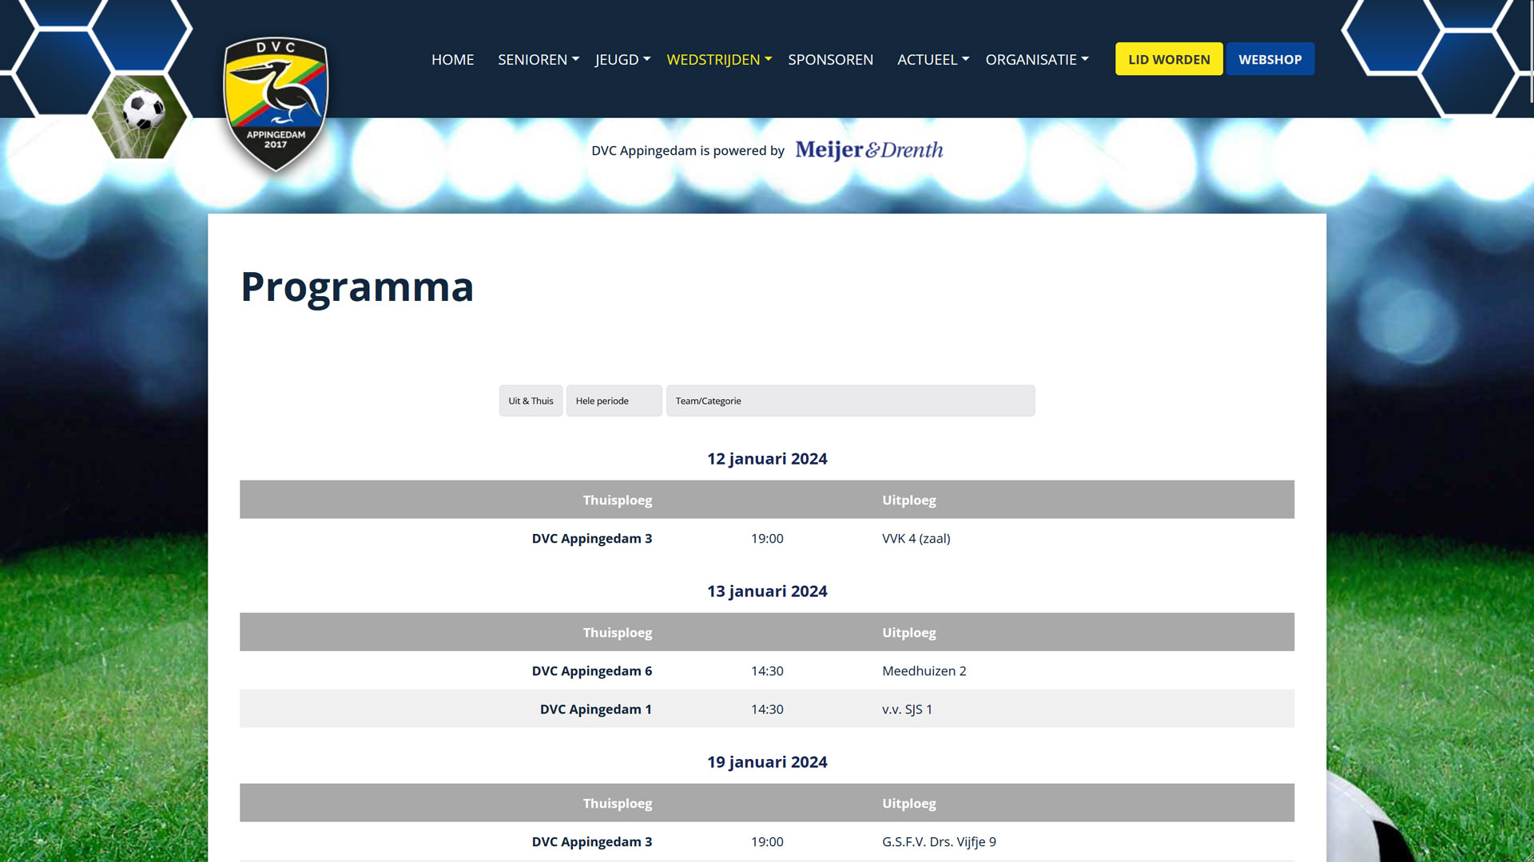This screenshot has width=1534, height=862.
Task: Open the Wedstrijden menu
Action: pyautogui.click(x=718, y=60)
